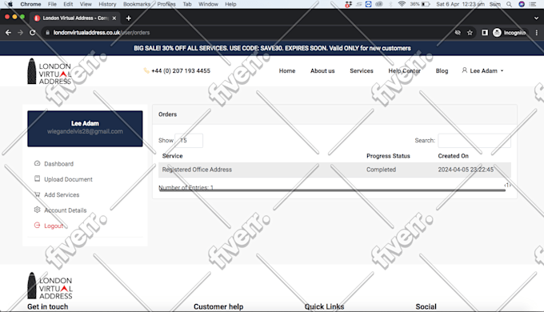
Task: Click the wiegandelvis28@gmail.com email text
Action: point(85,131)
